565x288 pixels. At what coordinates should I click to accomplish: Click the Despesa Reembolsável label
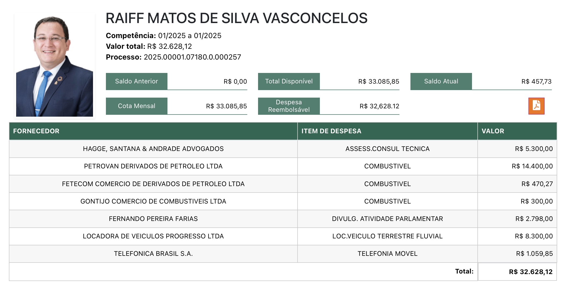pos(289,106)
